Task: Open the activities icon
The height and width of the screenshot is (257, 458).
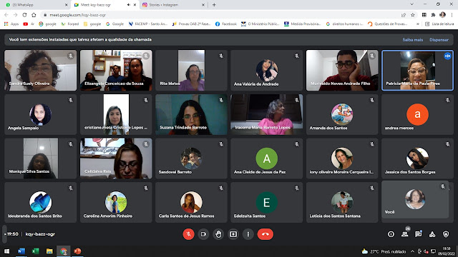Action: [x=432, y=234]
